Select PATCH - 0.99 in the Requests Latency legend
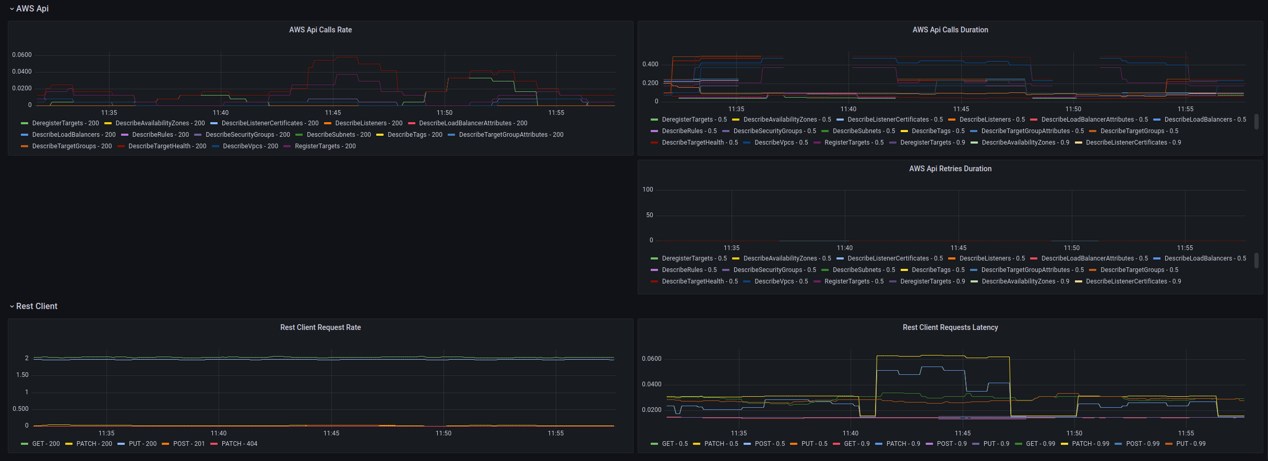Screen dimensions: 1268x461 pos(1091,444)
